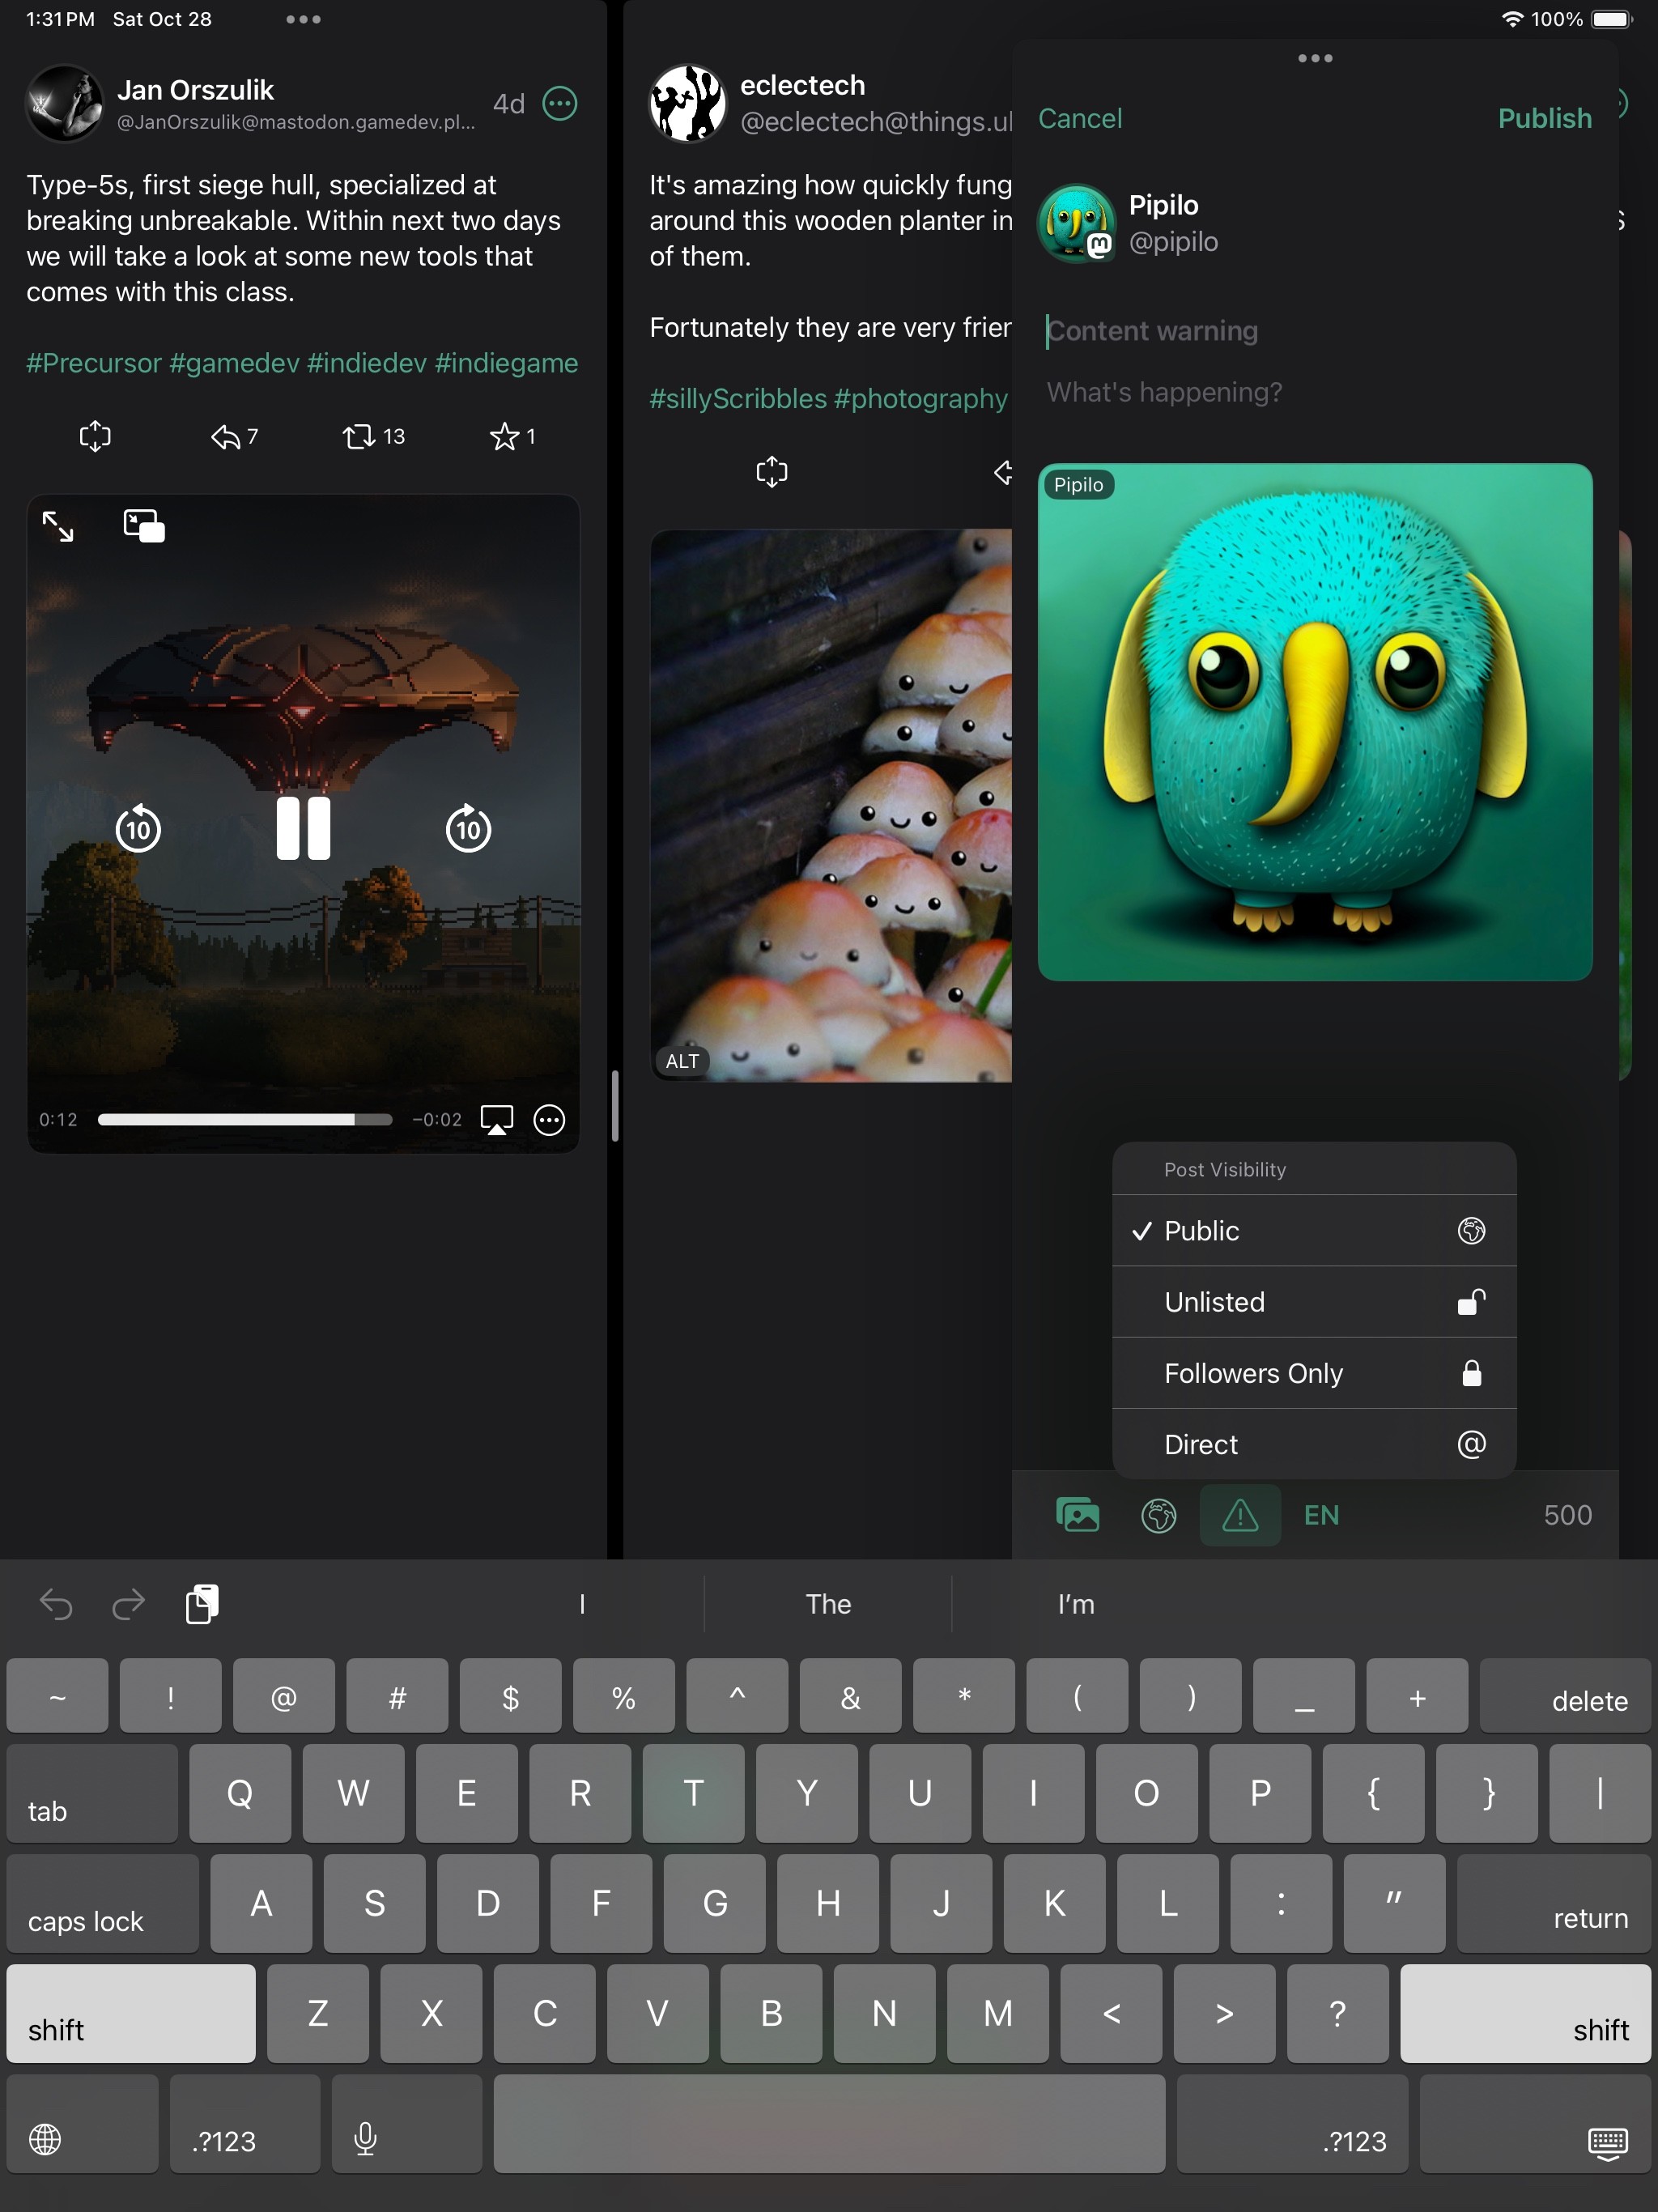The width and height of the screenshot is (1658, 2212).
Task: Open visibility globe dropdown in compose bar
Action: point(1158,1515)
